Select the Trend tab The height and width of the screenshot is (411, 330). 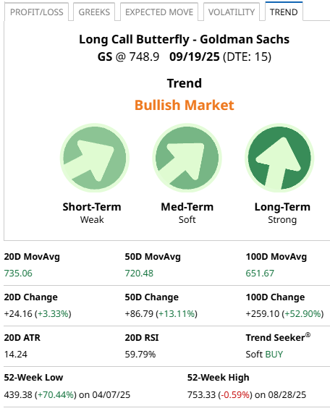pos(284,12)
